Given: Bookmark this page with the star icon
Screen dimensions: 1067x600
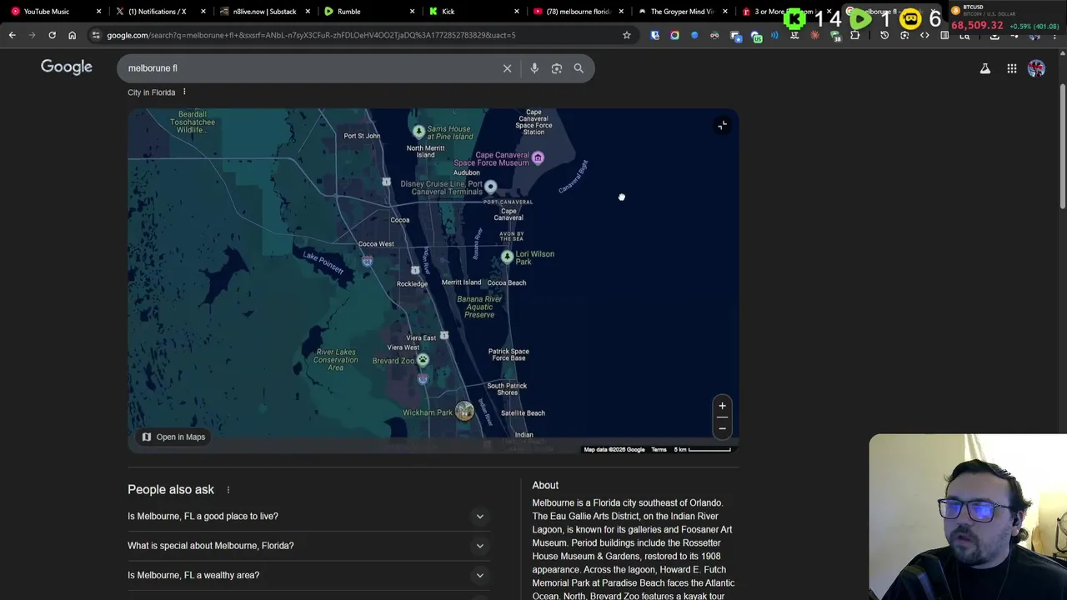Looking at the screenshot, I should click(627, 35).
